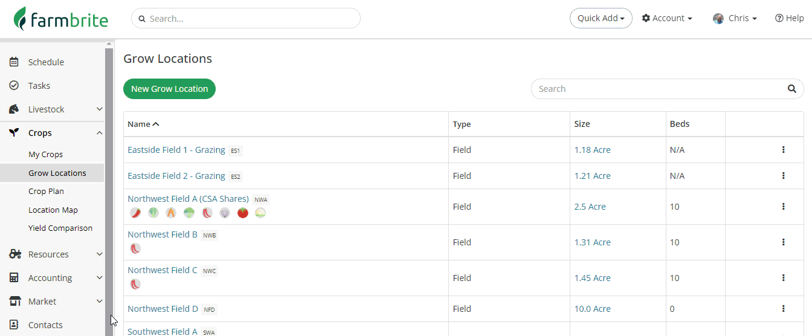Click the tomato crop icon in Northwest Field A
Screen dimensions: 812x336
(x=243, y=213)
